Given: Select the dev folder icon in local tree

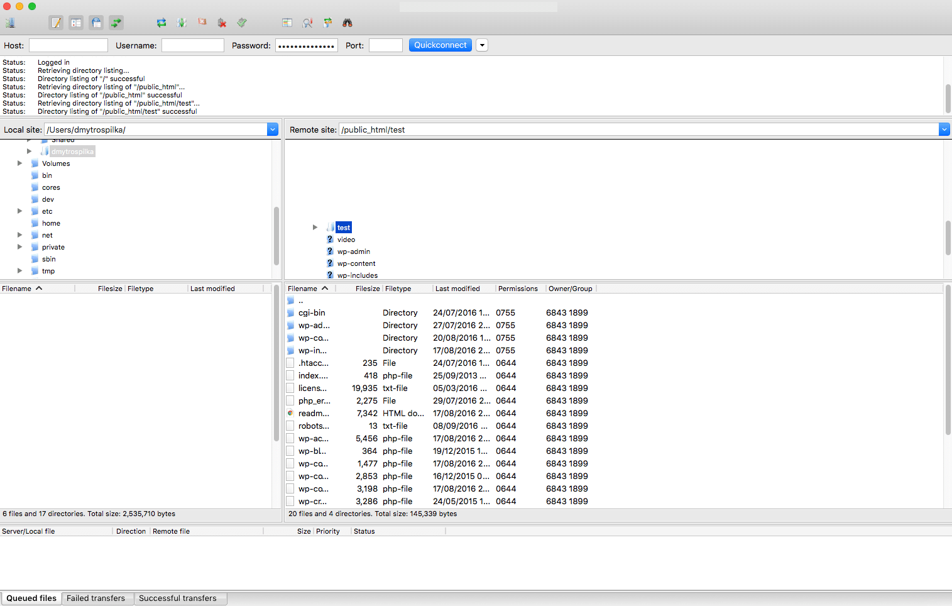Looking at the screenshot, I should tap(35, 199).
